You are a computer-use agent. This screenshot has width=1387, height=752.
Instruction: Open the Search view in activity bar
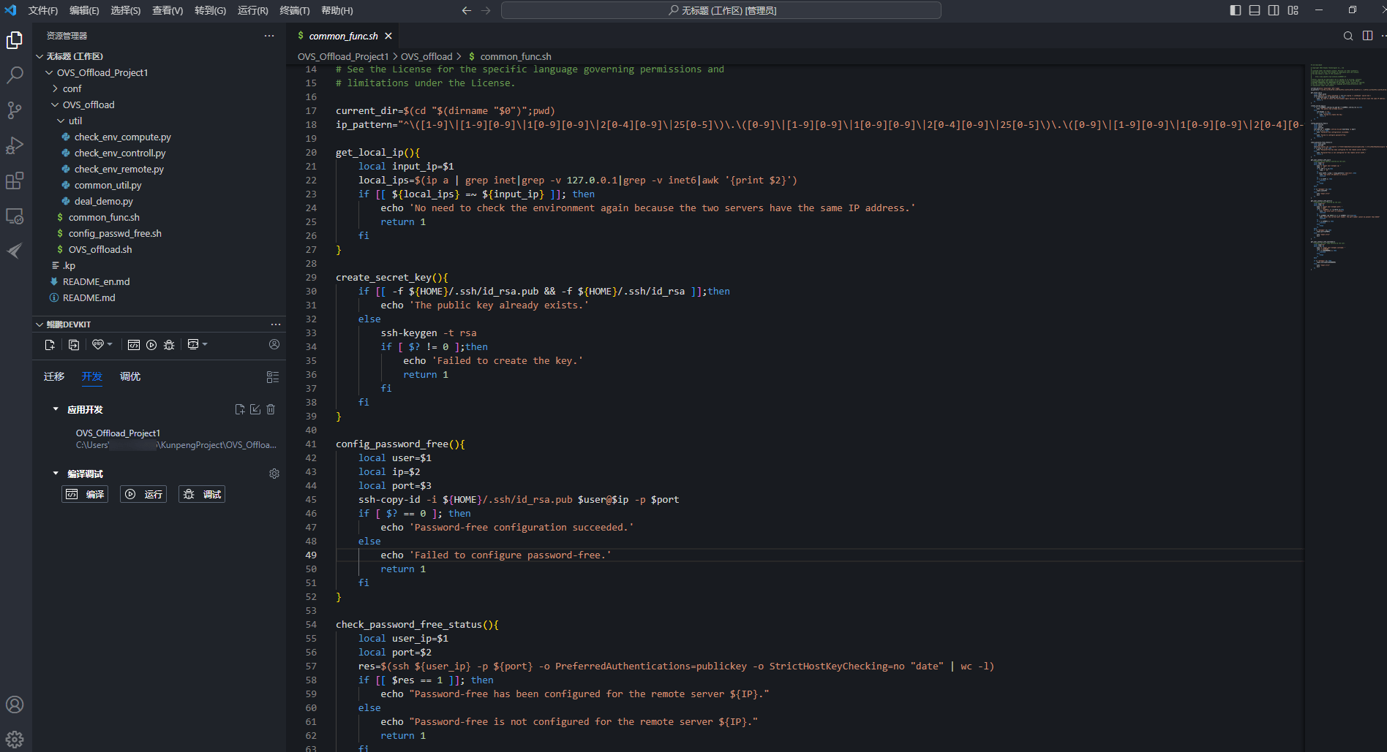[x=15, y=75]
